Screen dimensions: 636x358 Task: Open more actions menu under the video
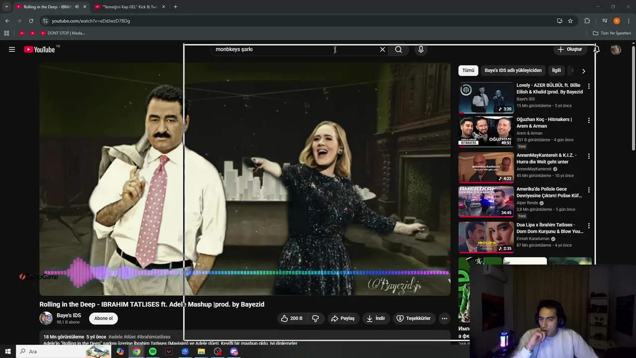445,318
